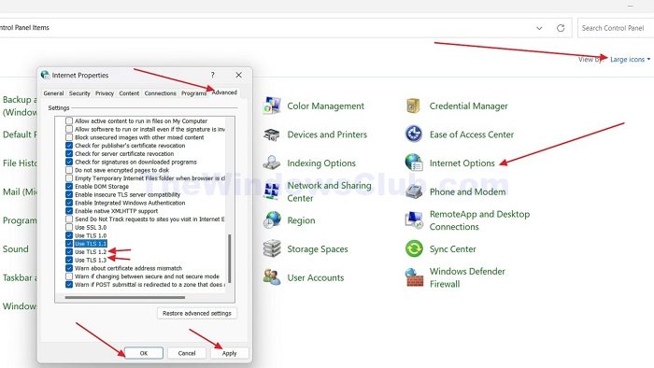654x368 pixels.
Task: Open the Credential Manager icon
Action: tap(413, 106)
